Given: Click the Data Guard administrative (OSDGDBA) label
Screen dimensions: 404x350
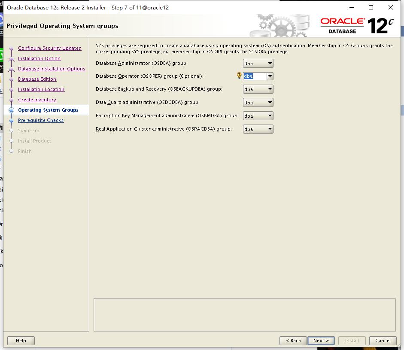Looking at the screenshot, I should click(x=148, y=102).
